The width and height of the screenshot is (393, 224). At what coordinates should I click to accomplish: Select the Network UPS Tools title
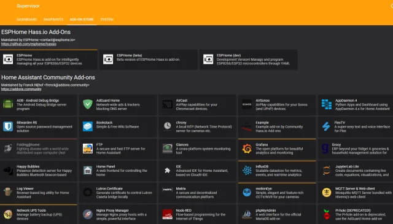(31, 210)
